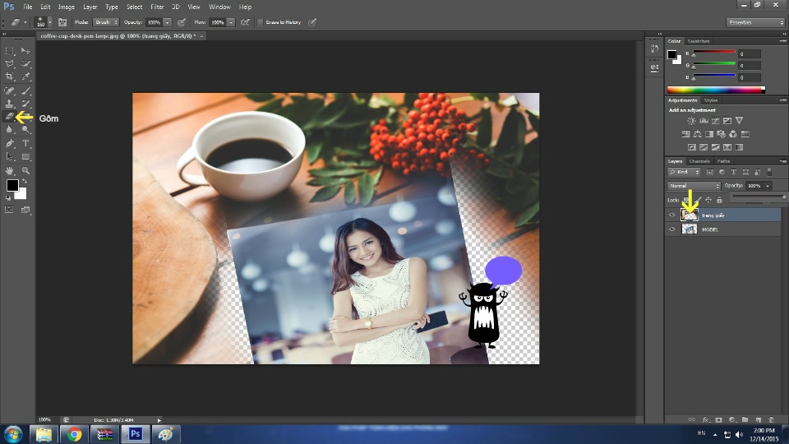Viewport: 789px width, 444px height.
Task: Open the Flow slider arrow
Action: click(231, 22)
